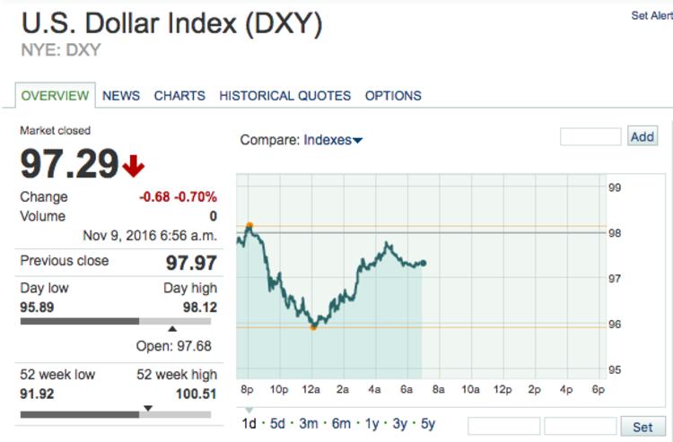Click the 52 week range triangle marker
673x442 pixels.
point(148,408)
